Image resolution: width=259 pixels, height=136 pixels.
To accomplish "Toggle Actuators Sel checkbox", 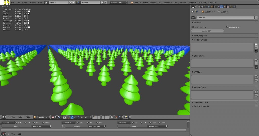I will 133,122.
